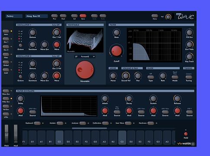This screenshot has width=210, height=156.
Task: Enable the red Hold button
Action: click(x=186, y=134)
